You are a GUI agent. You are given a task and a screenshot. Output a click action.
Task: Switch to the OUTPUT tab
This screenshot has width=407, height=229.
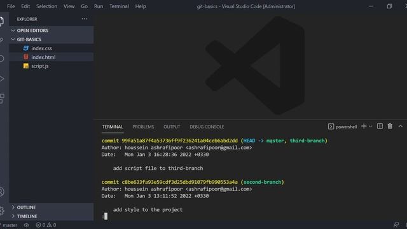[x=172, y=127]
